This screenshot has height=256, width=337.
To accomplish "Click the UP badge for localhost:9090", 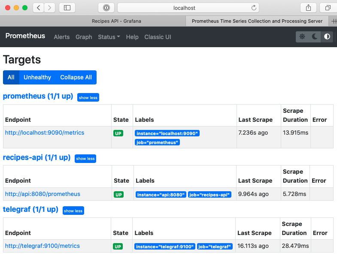I will [x=118, y=133].
